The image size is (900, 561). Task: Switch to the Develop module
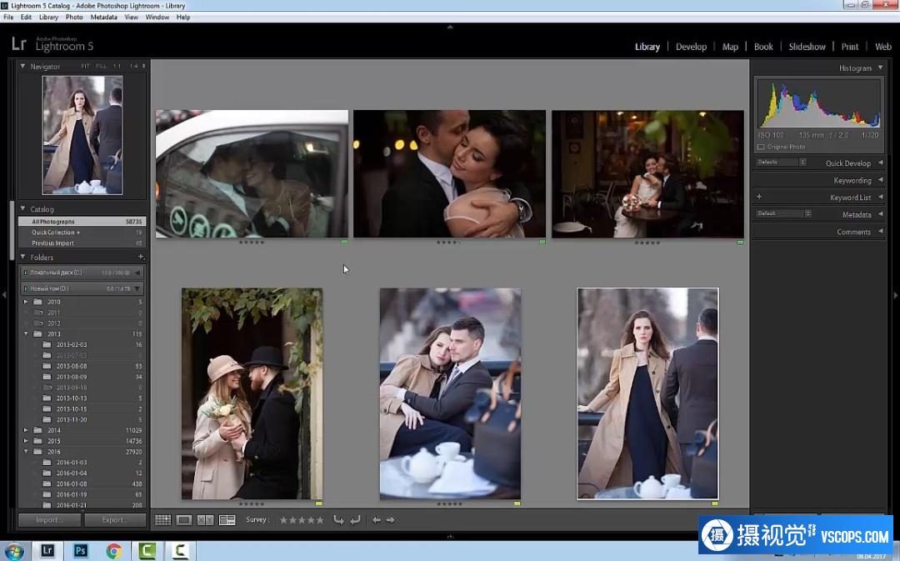691,47
